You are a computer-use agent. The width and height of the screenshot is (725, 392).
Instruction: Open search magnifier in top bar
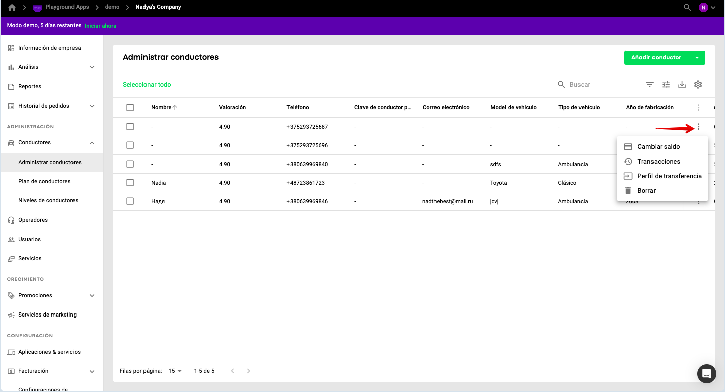tap(687, 7)
